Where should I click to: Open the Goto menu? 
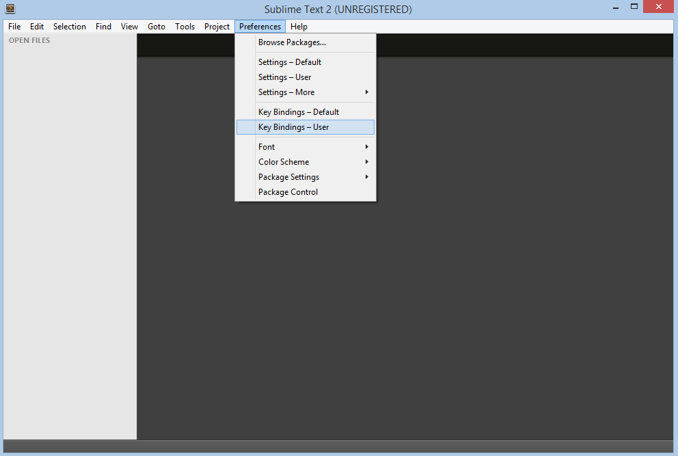coord(157,27)
